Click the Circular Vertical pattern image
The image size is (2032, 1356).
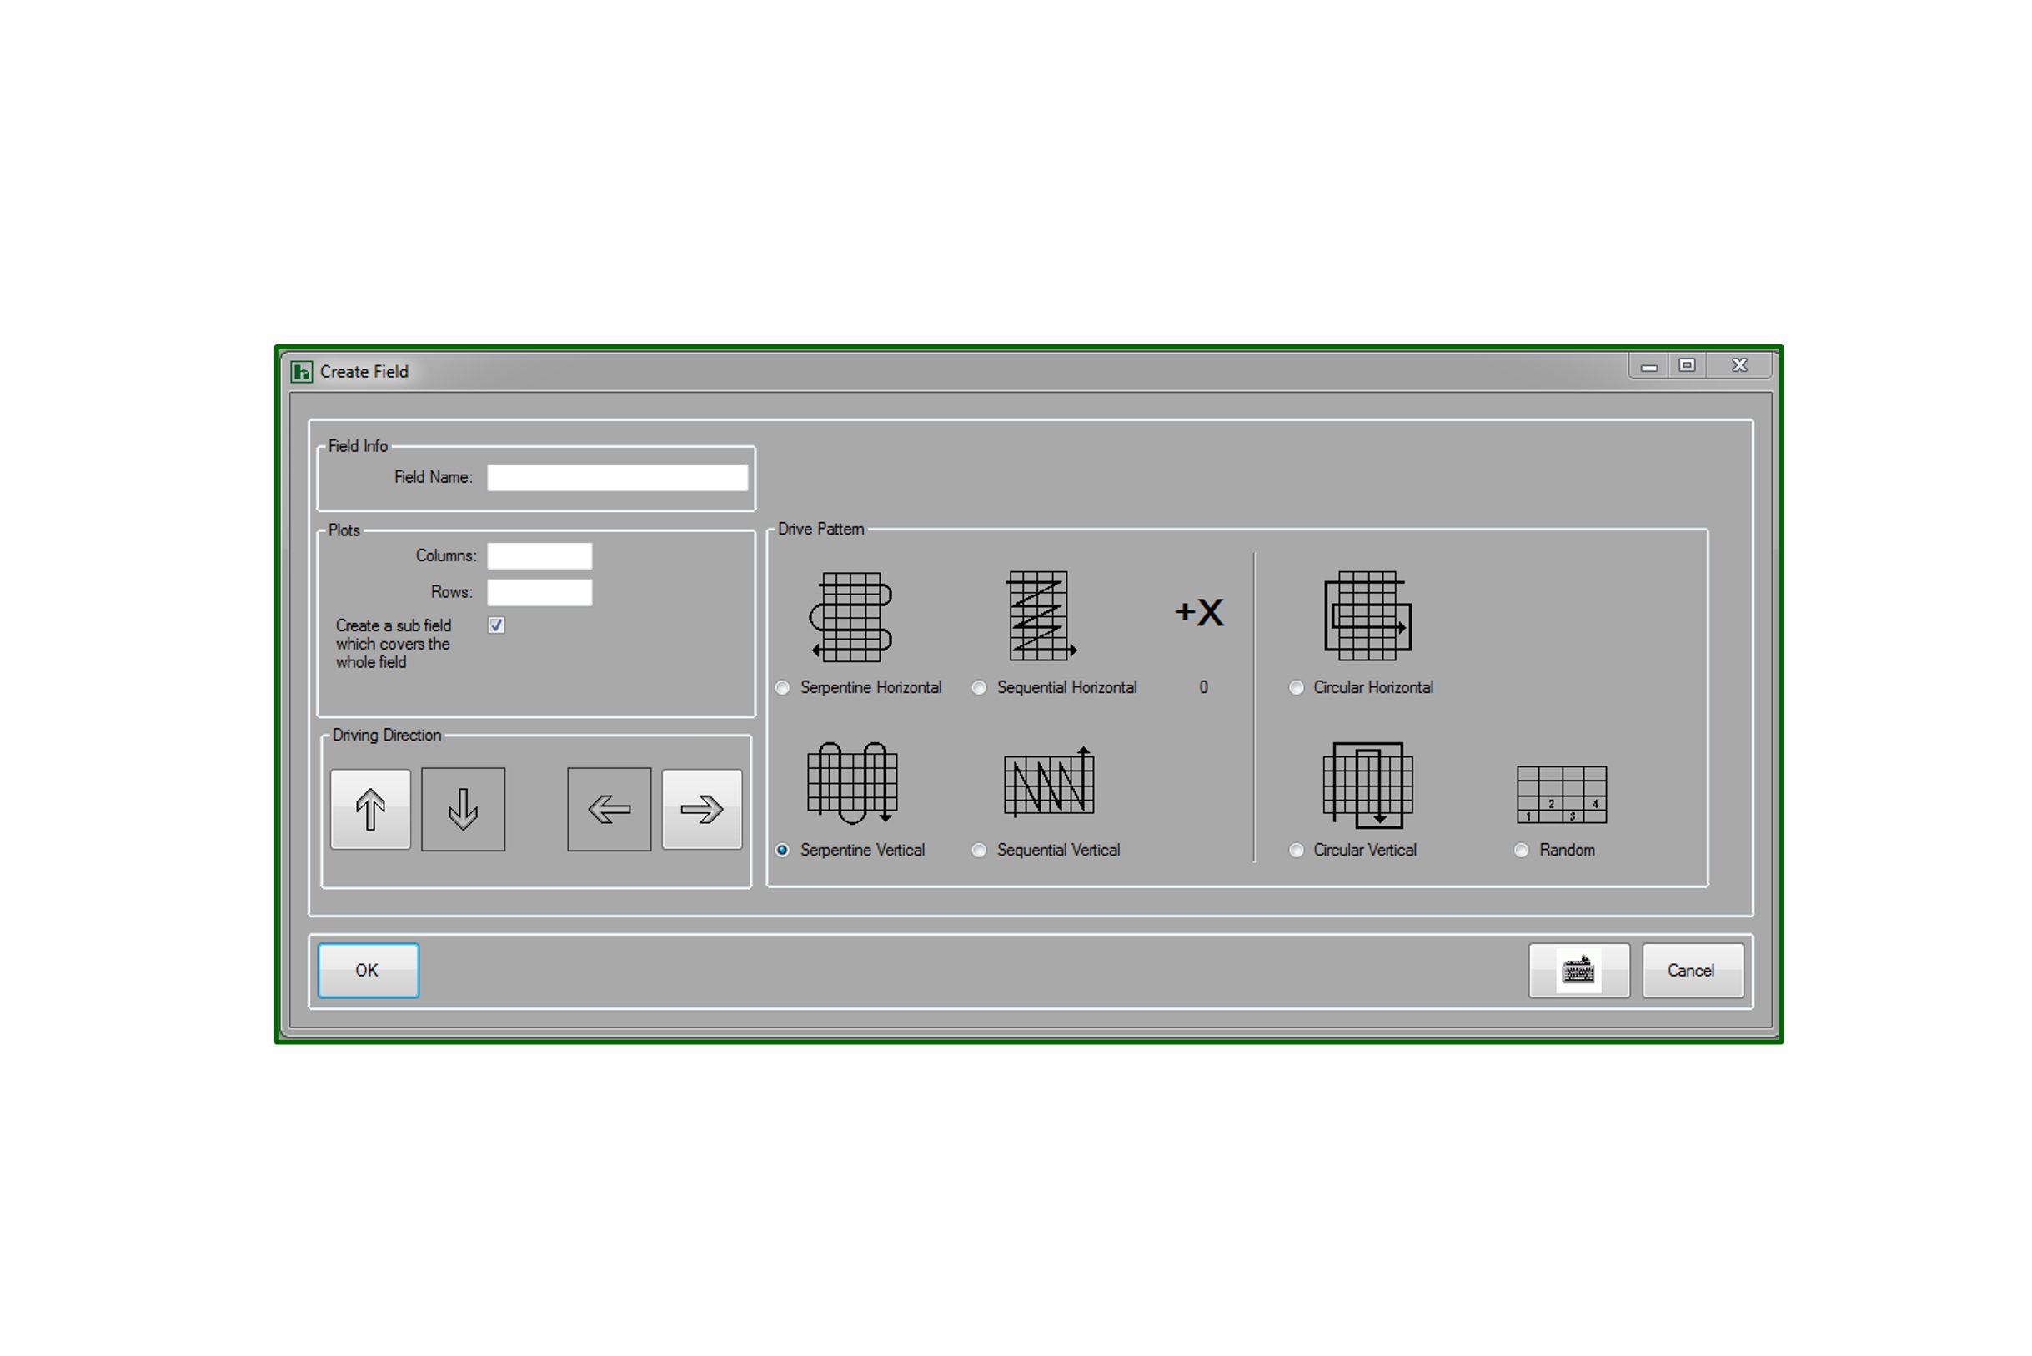[1368, 785]
